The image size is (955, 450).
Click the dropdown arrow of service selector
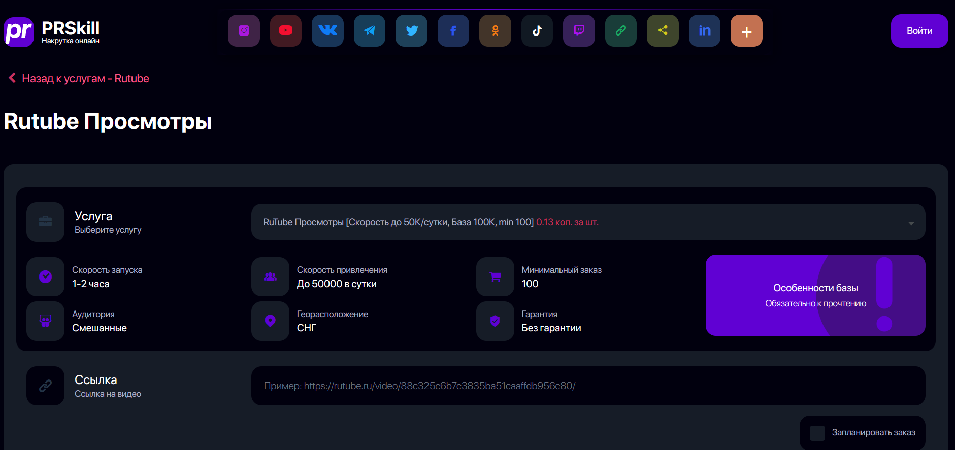[x=911, y=223]
